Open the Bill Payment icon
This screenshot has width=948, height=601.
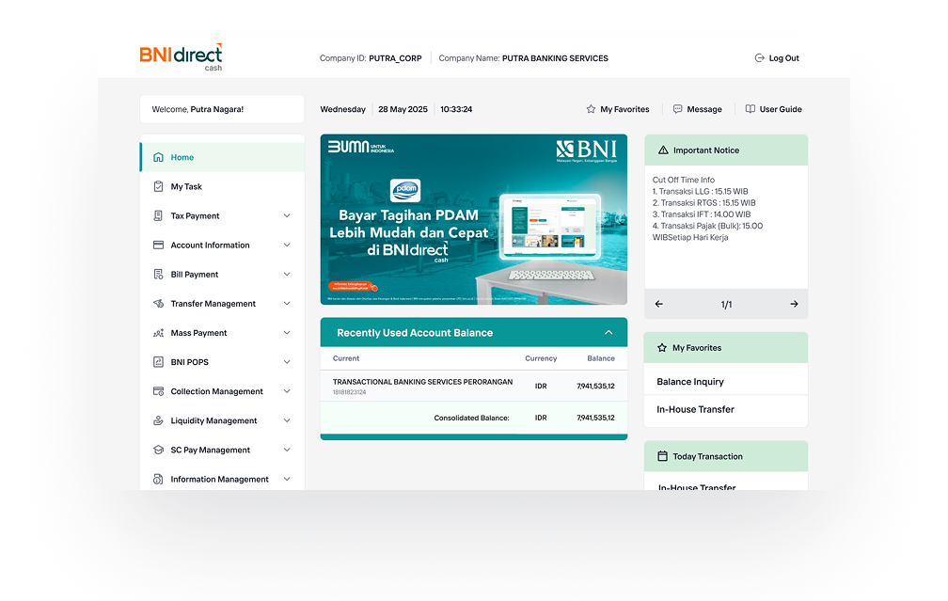click(x=158, y=274)
